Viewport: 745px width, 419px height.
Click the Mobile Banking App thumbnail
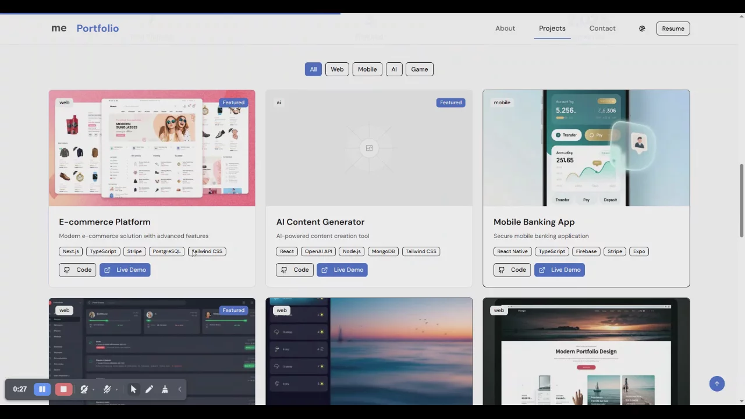pyautogui.click(x=586, y=148)
